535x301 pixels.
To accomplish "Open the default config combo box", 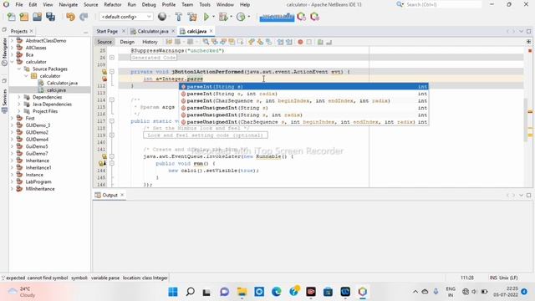I will [126, 17].
